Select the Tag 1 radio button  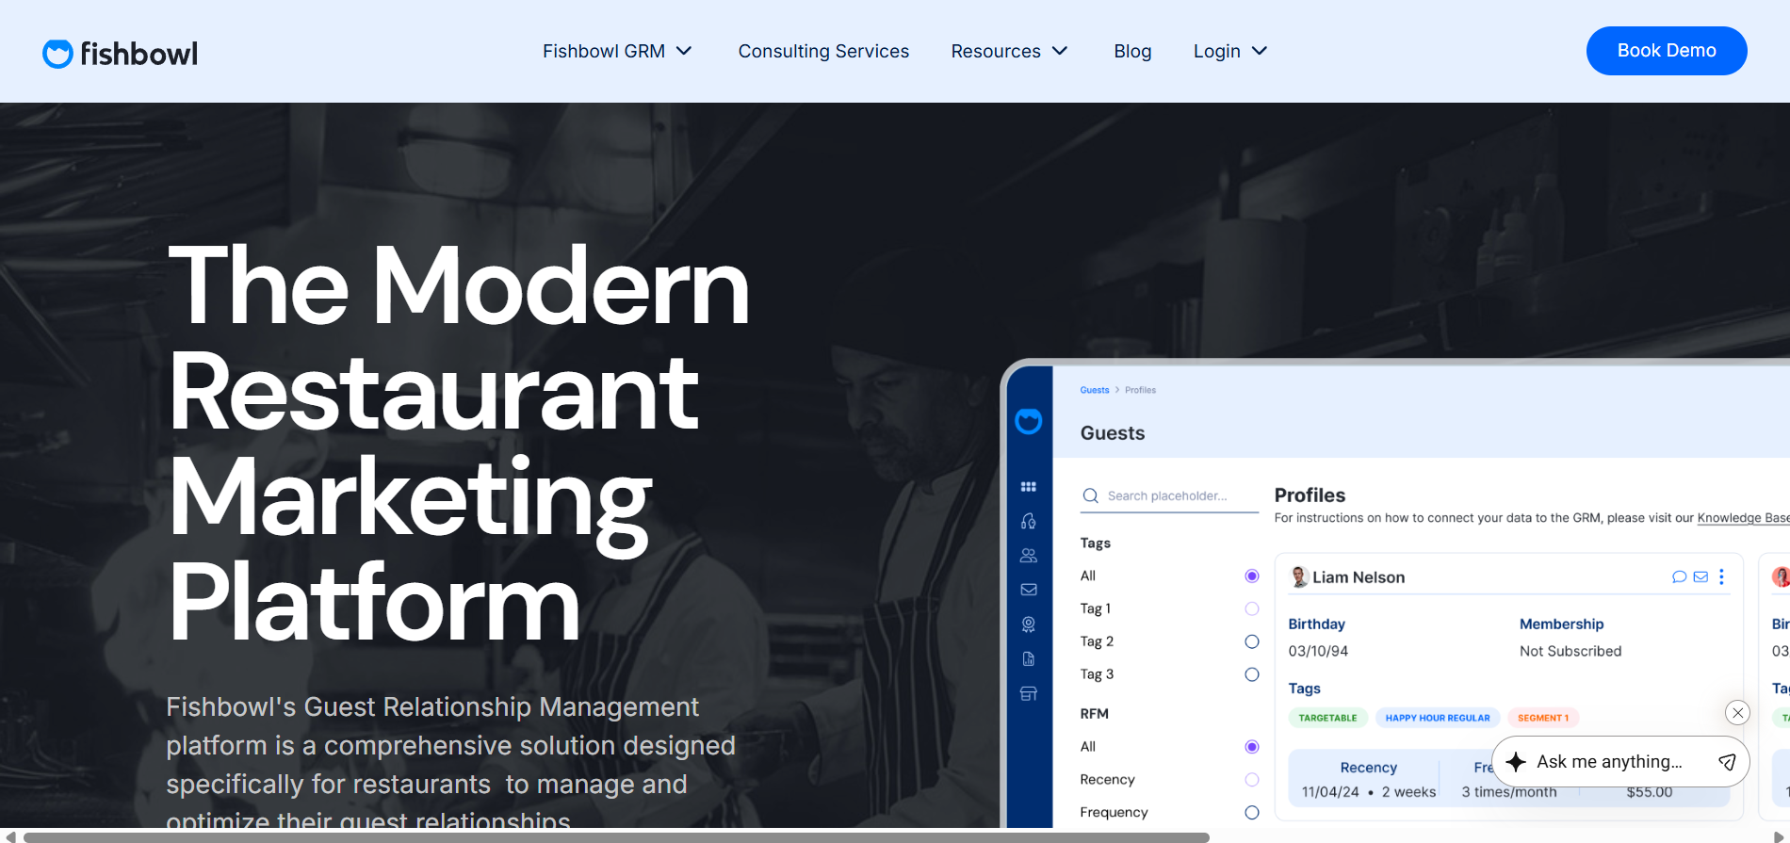(1252, 609)
